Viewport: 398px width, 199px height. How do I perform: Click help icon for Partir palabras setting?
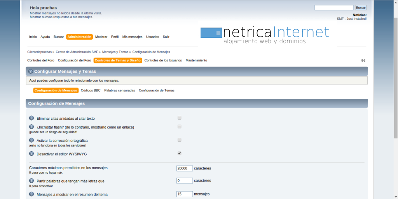click(31, 181)
